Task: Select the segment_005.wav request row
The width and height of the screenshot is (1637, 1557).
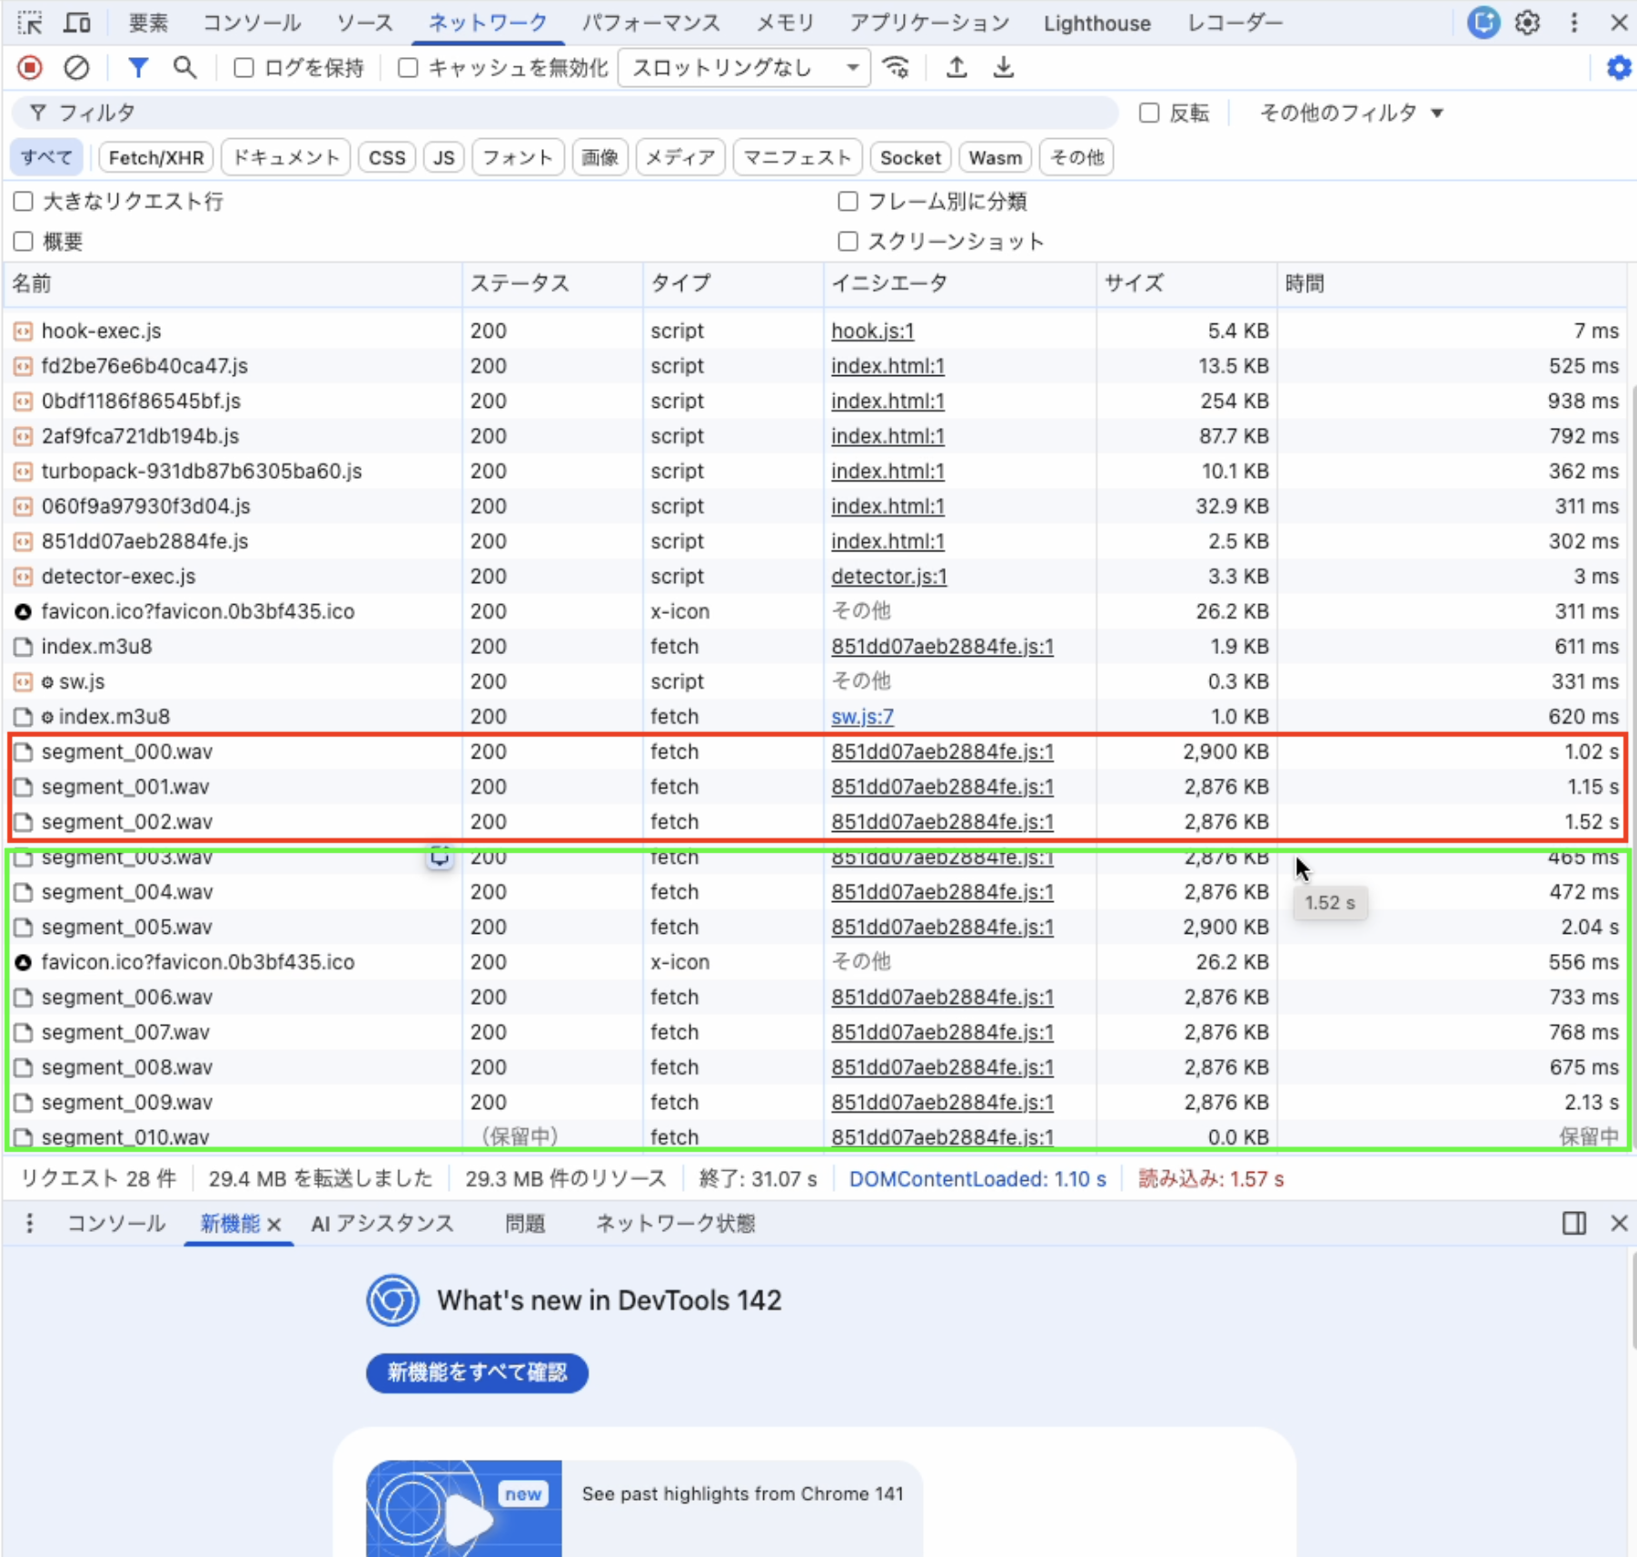Action: click(x=815, y=927)
